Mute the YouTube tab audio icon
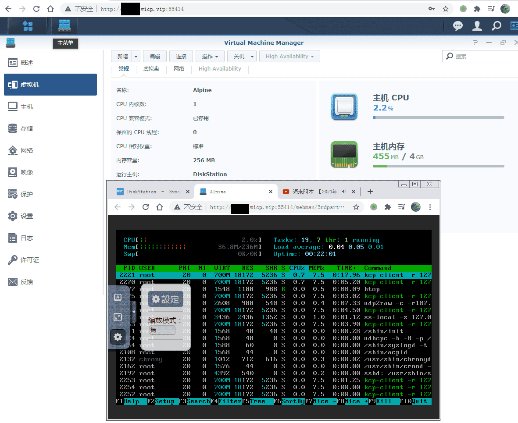The height and width of the screenshot is (423, 518). [x=344, y=192]
